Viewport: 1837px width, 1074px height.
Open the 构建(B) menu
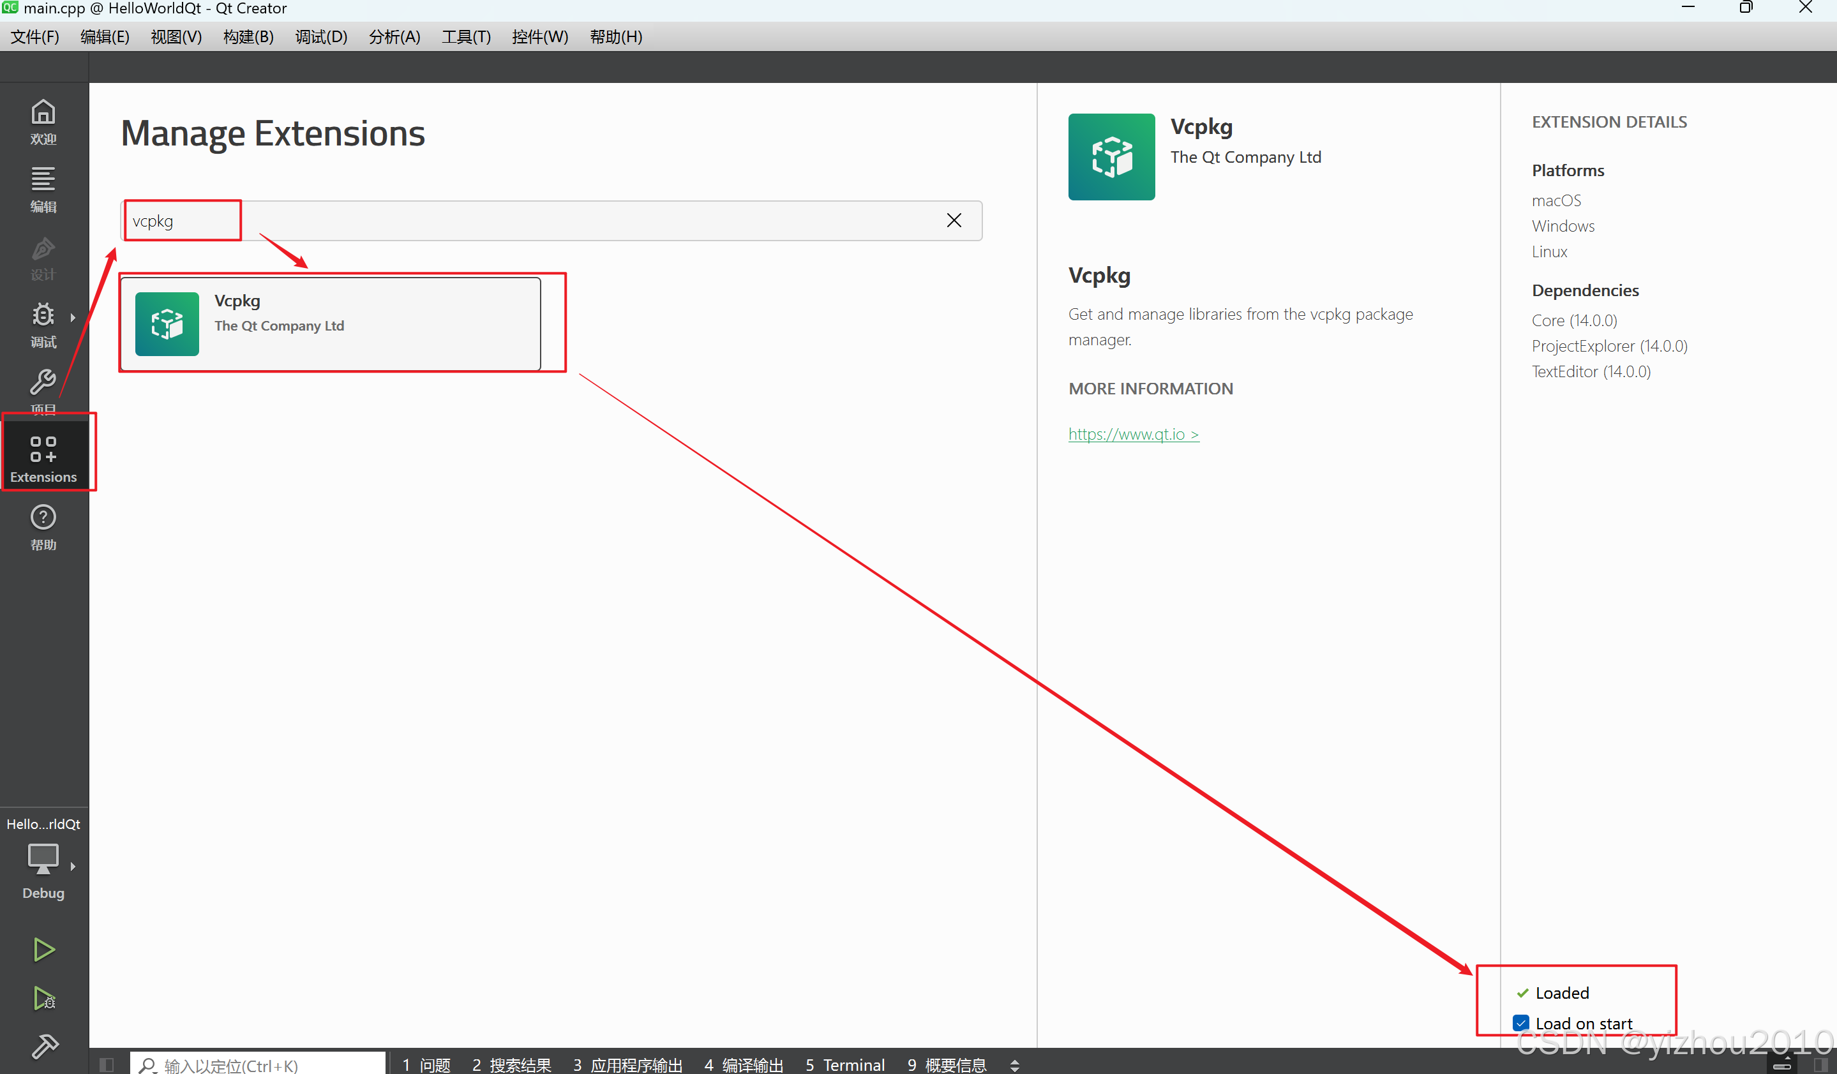click(x=248, y=36)
